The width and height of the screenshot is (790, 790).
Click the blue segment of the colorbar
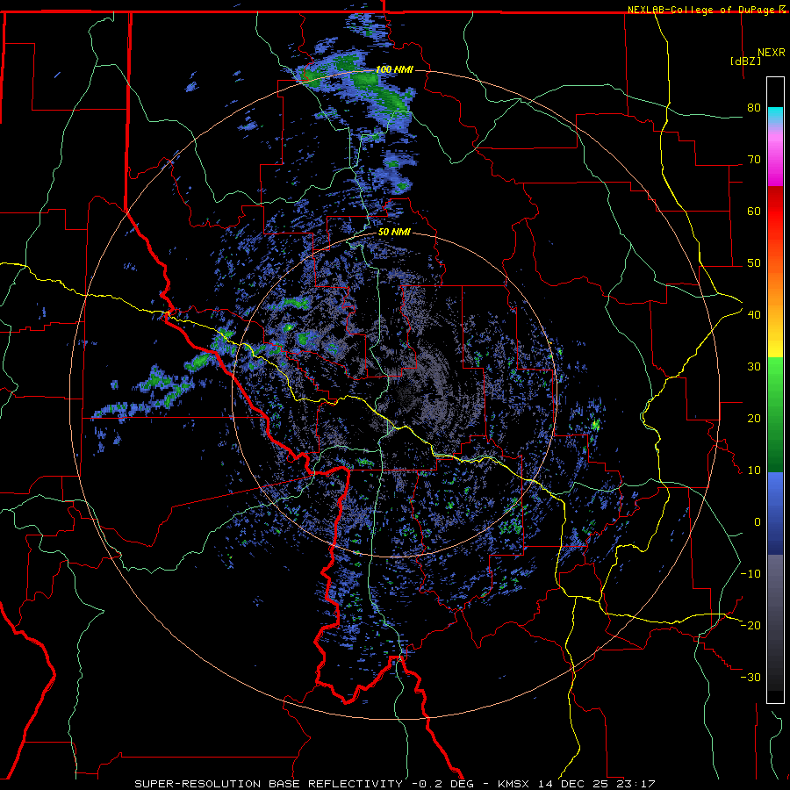tap(775, 513)
